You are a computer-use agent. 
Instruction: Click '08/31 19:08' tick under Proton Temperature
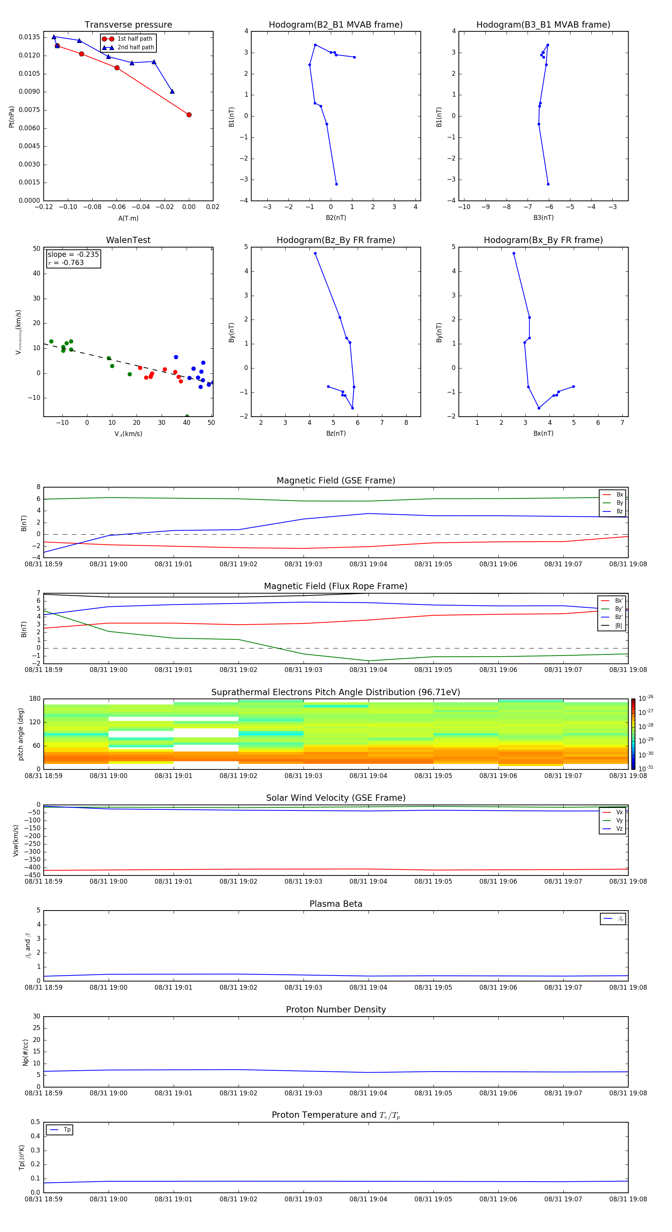click(628, 1199)
